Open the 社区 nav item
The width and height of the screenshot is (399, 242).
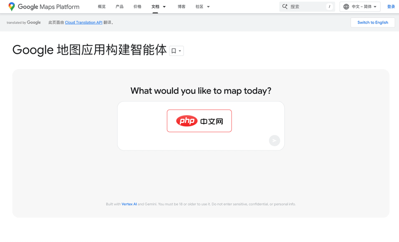pyautogui.click(x=199, y=7)
